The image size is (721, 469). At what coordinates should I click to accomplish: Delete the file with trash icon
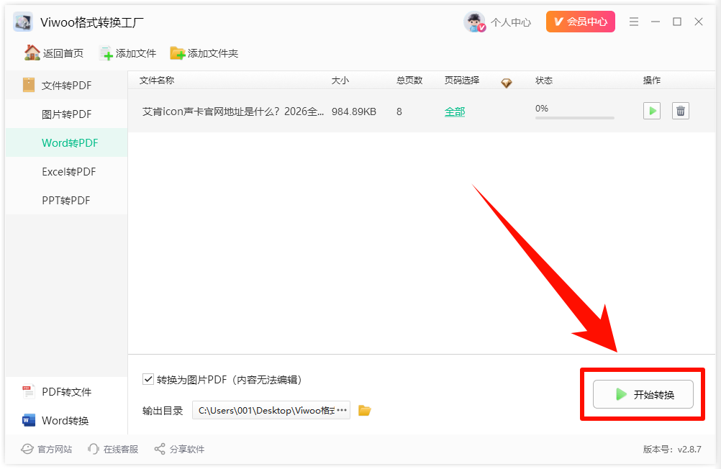(x=681, y=111)
